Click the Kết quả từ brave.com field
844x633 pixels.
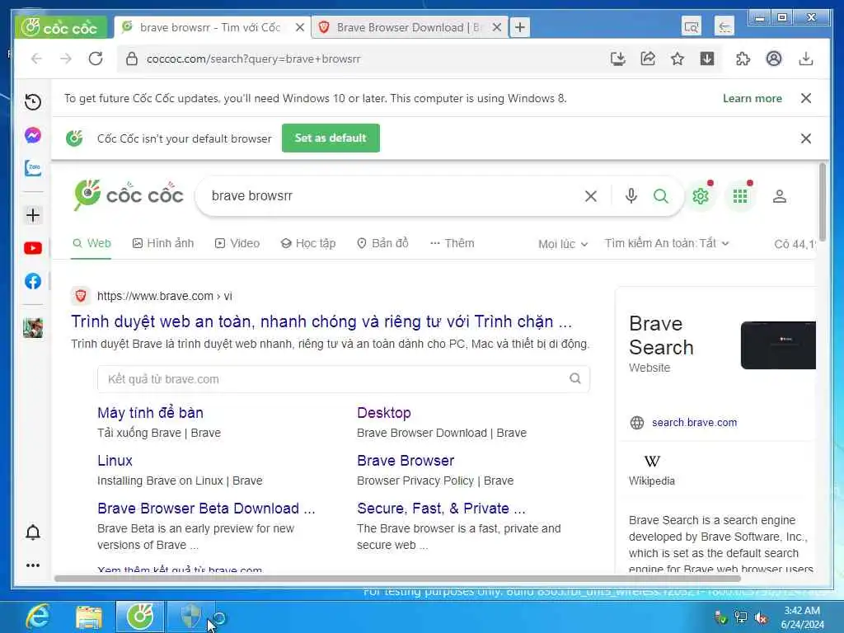[x=344, y=379]
